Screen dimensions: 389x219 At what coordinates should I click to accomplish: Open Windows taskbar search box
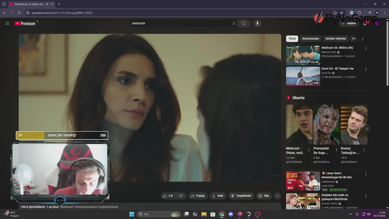pos(159,214)
